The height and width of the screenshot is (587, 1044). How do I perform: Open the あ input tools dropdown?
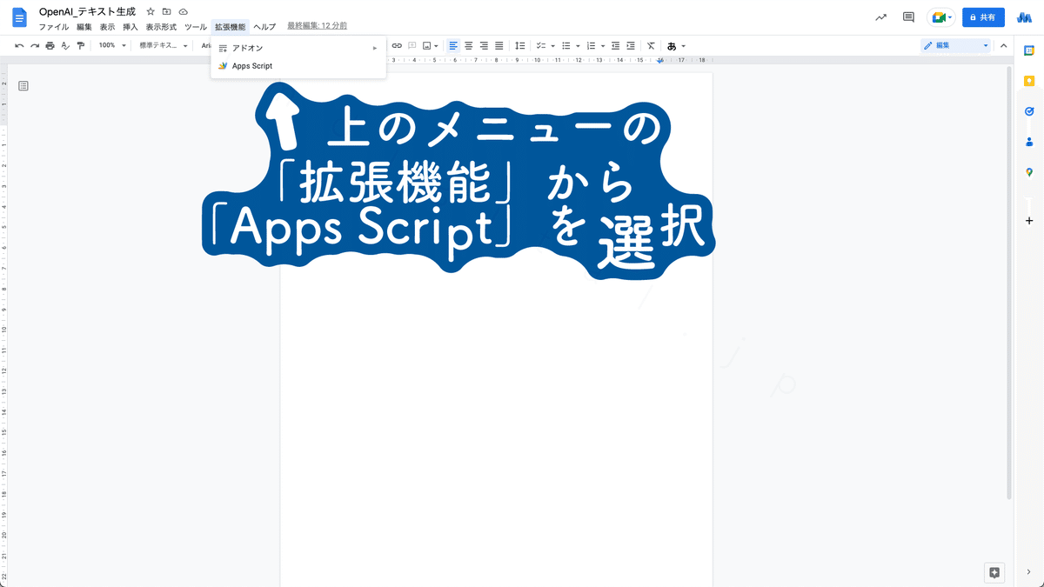pyautogui.click(x=676, y=45)
